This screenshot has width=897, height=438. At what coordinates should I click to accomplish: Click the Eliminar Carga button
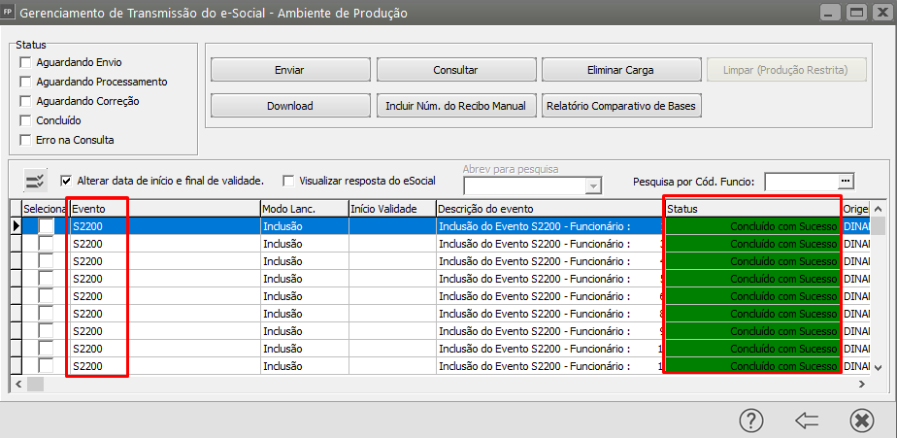point(621,70)
